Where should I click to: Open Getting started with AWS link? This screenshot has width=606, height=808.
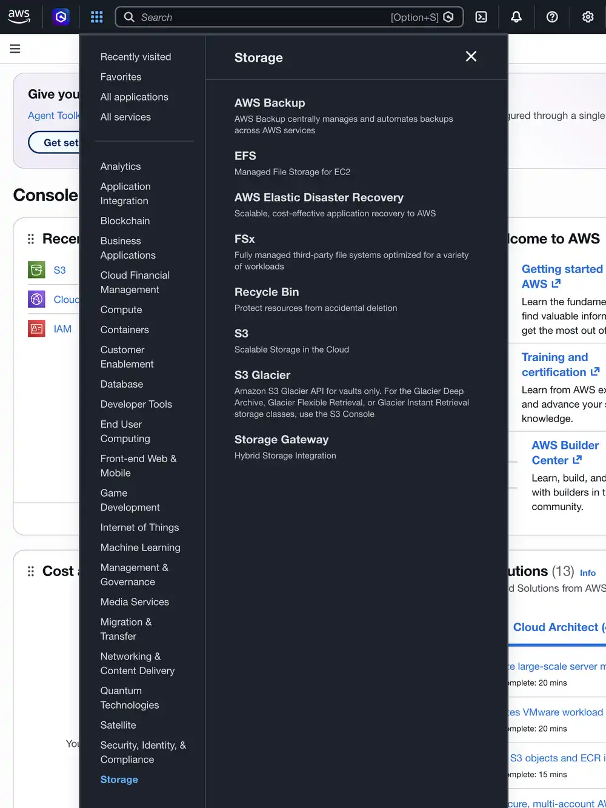click(x=564, y=277)
